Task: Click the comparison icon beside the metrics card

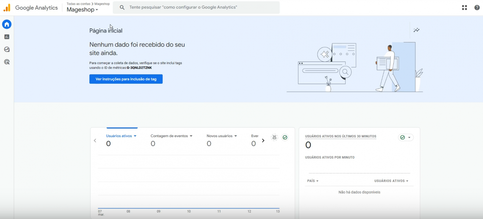Action: coord(275,137)
